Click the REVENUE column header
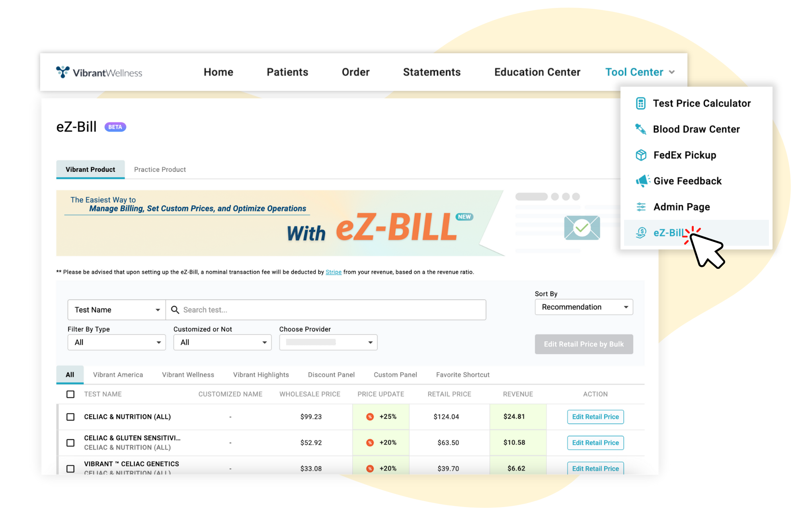The width and height of the screenshot is (796, 517). [518, 394]
